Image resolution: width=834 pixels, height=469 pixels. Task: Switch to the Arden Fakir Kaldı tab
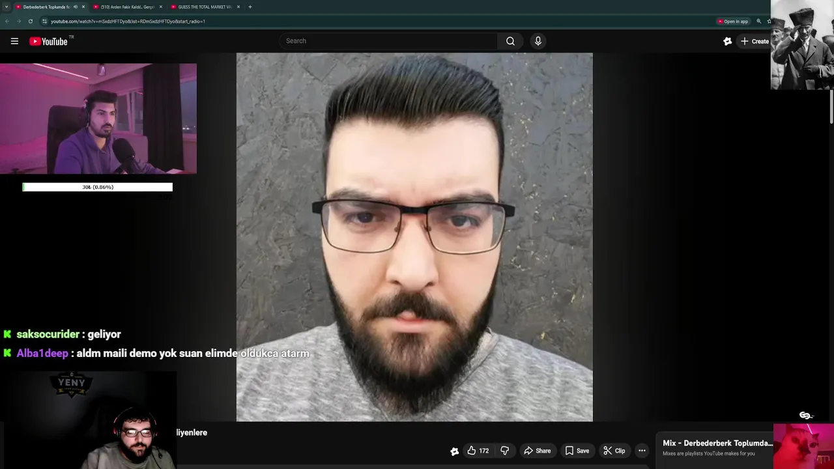click(x=127, y=7)
